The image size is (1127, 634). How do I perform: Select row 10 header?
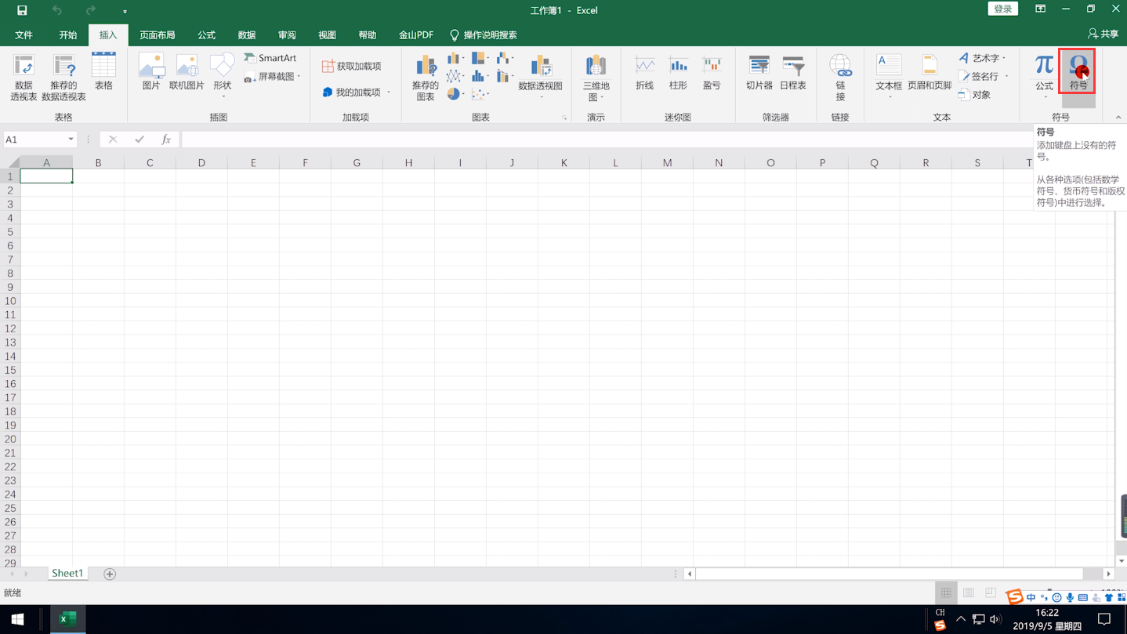(x=10, y=301)
